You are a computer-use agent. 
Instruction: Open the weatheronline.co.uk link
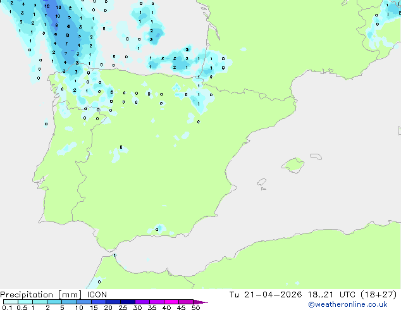348,304
